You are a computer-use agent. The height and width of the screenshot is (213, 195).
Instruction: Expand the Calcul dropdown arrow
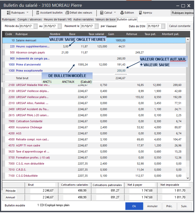pos(115,13)
